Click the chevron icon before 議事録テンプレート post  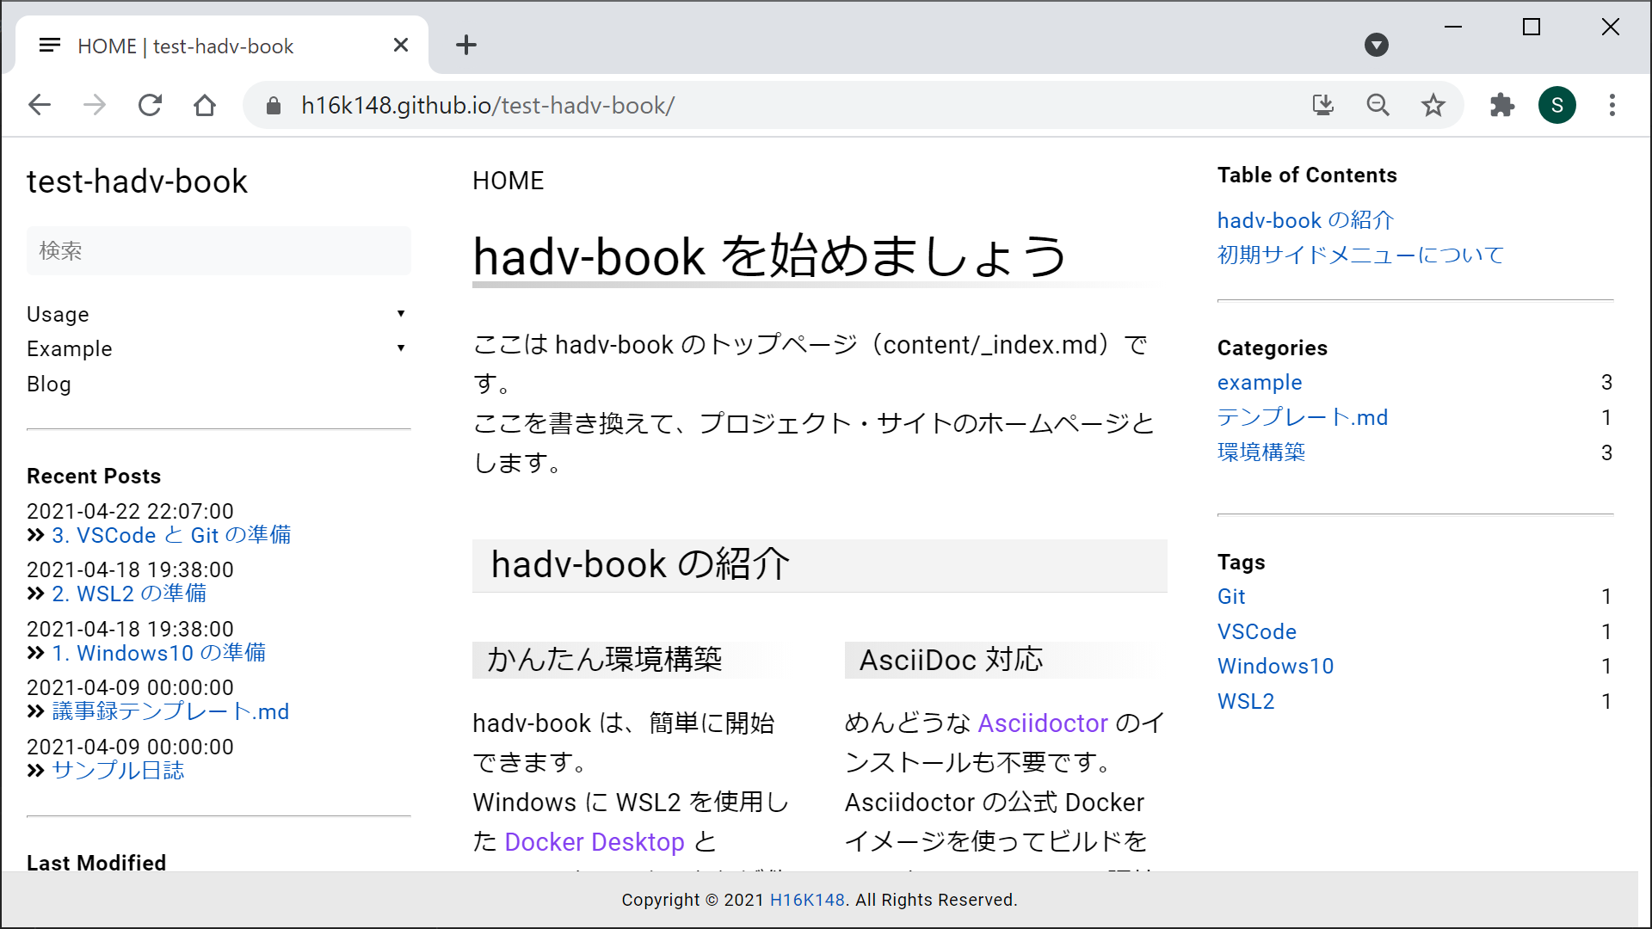35,711
